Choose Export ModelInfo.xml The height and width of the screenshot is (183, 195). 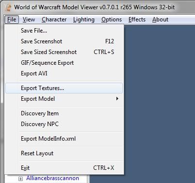point(64,139)
